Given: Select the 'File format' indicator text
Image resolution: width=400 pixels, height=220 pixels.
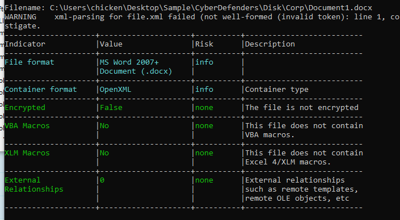Looking at the screenshot, I should [x=30, y=62].
